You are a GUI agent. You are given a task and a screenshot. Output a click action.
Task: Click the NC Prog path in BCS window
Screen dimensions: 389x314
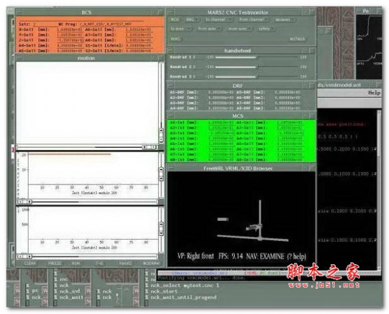(106, 24)
